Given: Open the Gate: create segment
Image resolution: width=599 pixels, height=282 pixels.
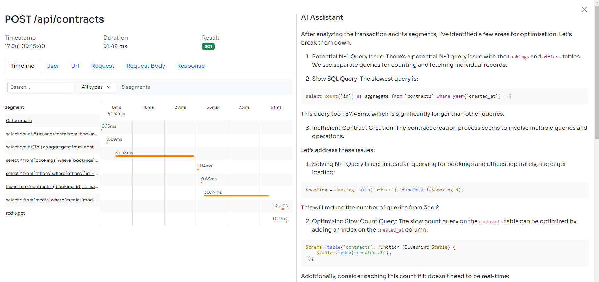Looking at the screenshot, I should 19,121.
